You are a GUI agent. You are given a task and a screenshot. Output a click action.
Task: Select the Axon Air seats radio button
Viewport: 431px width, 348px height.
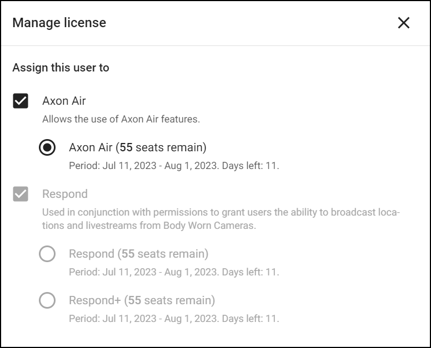47,147
